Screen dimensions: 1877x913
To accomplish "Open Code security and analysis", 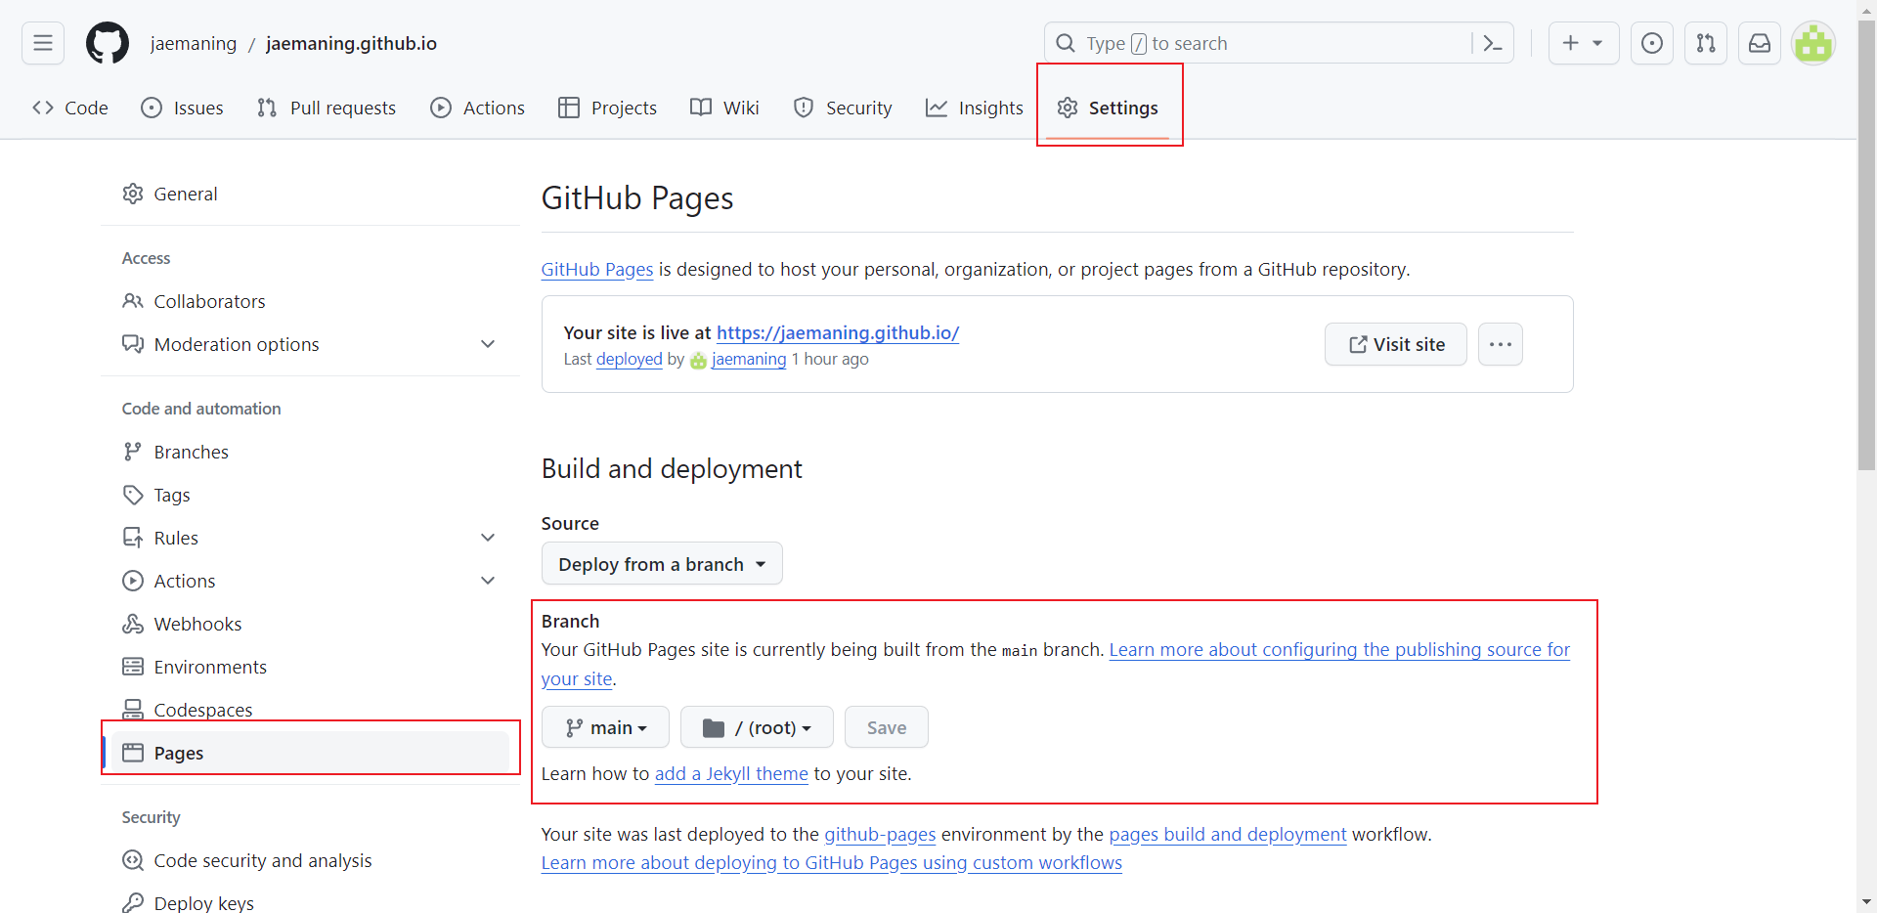I will [x=310, y=860].
